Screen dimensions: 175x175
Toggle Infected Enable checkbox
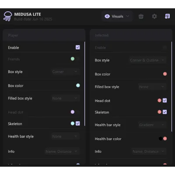tap(165, 47)
